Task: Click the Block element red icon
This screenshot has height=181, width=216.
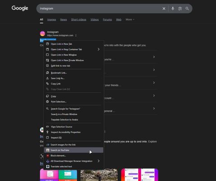Action: (48, 156)
